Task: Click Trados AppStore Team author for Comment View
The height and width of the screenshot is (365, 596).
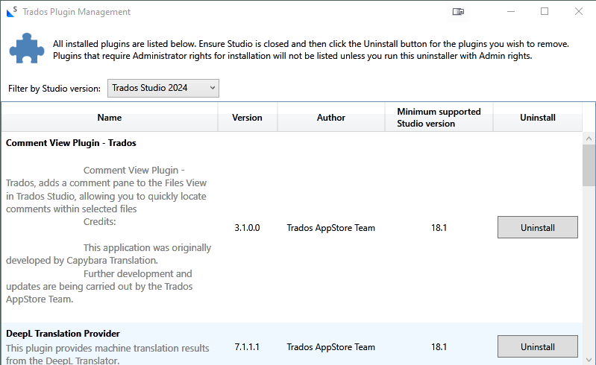Action: (x=330, y=228)
